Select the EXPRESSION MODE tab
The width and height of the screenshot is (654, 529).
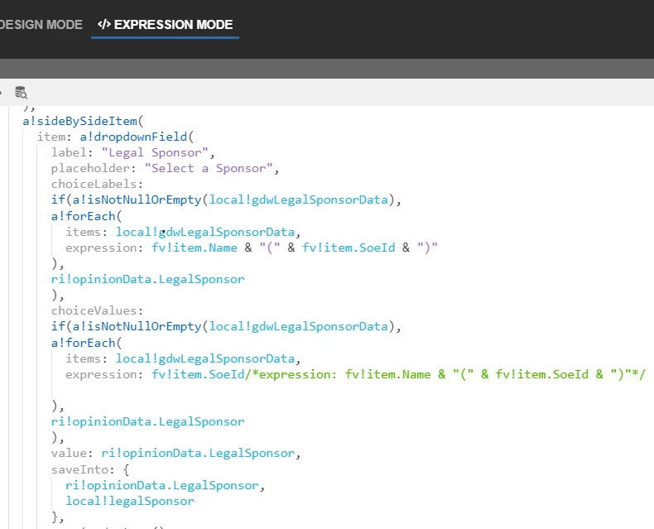point(166,25)
